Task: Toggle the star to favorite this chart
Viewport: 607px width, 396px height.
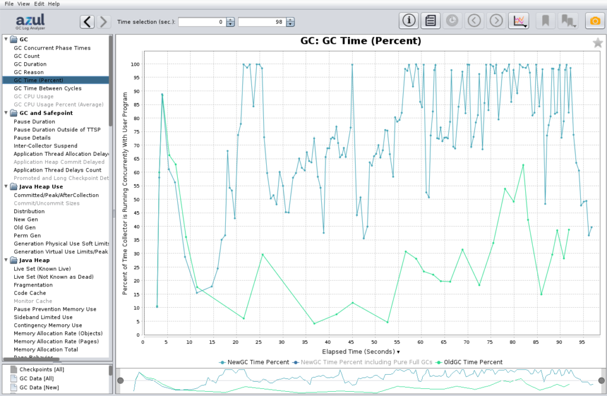Action: click(x=599, y=43)
